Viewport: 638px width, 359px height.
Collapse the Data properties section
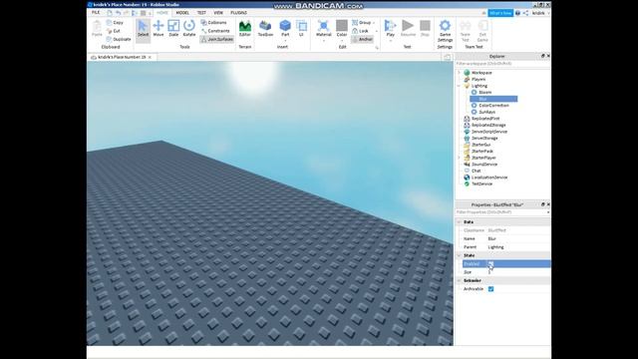coord(460,222)
